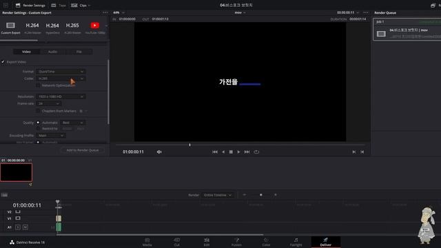Toggle loop playback
The width and height of the screenshot is (441, 248).
[x=256, y=152]
